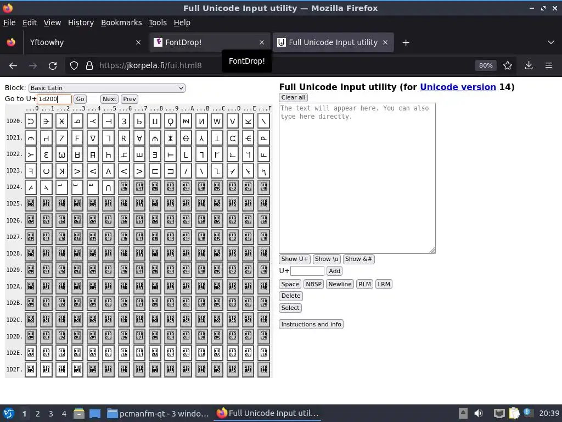Image resolution: width=562 pixels, height=422 pixels.
Task: Open the History menu
Action: click(81, 23)
